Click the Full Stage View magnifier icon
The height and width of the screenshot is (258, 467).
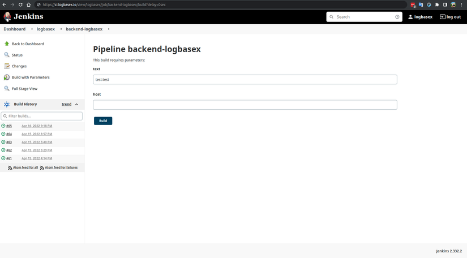(x=7, y=88)
